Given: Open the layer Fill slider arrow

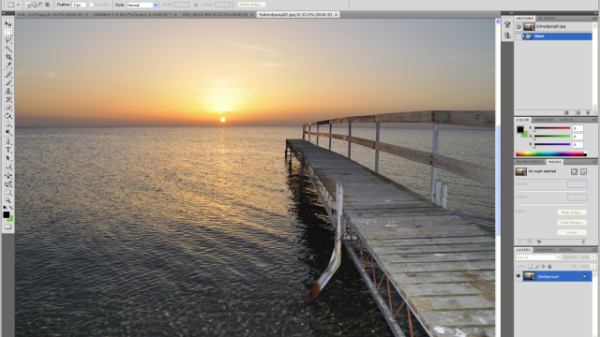Looking at the screenshot, I should 593,266.
